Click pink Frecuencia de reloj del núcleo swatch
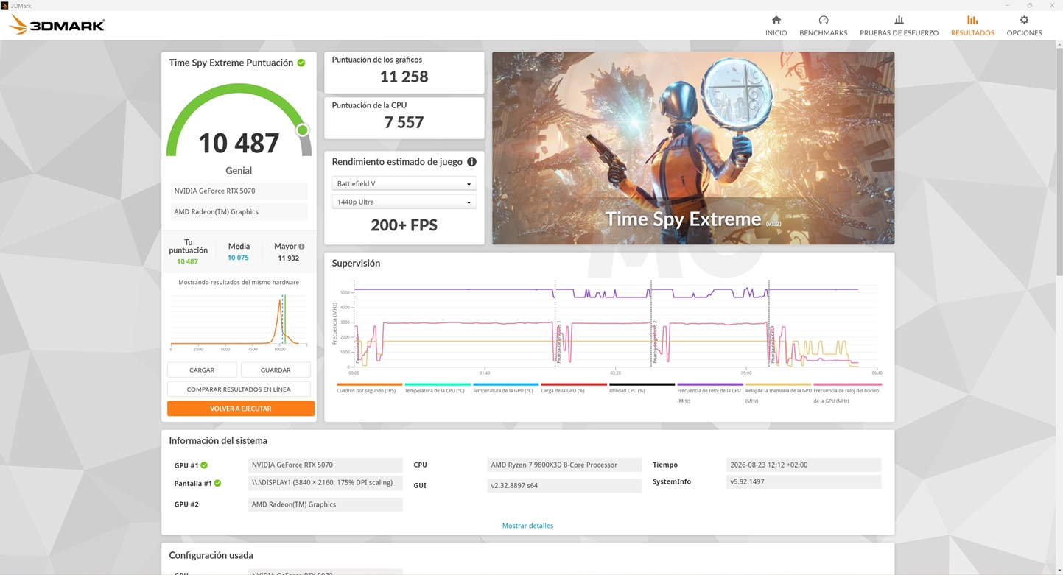Image resolution: width=1063 pixels, height=575 pixels. pos(847,384)
